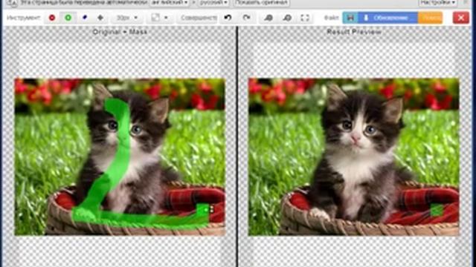Click the red close X button
Screen dimensions: 476x267
[x=461, y=18]
